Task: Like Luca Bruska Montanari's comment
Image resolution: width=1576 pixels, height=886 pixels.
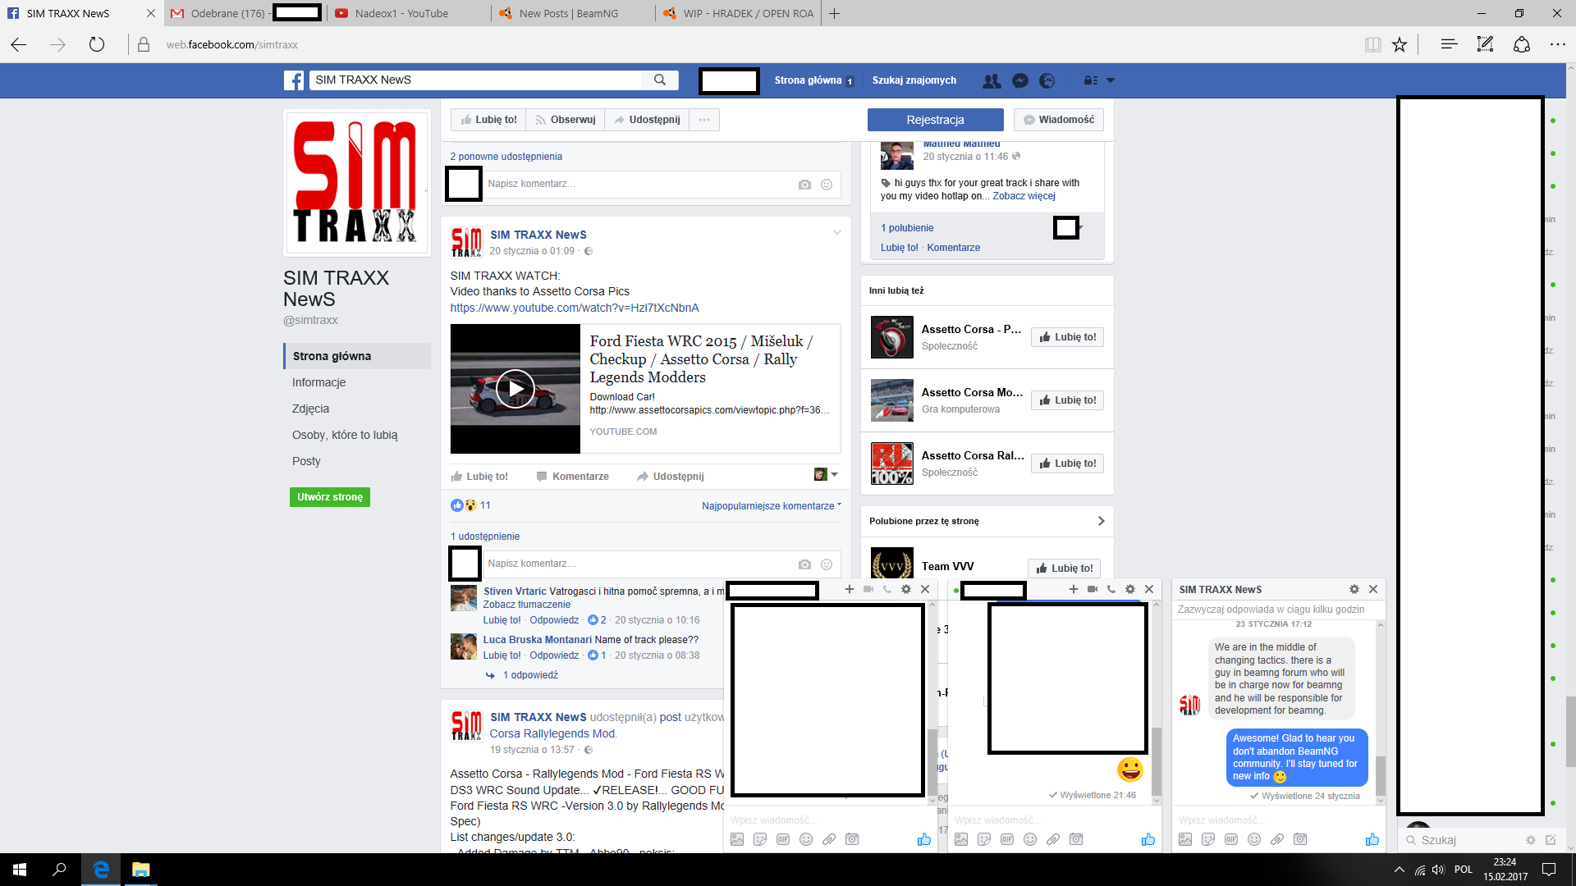Action: [502, 655]
